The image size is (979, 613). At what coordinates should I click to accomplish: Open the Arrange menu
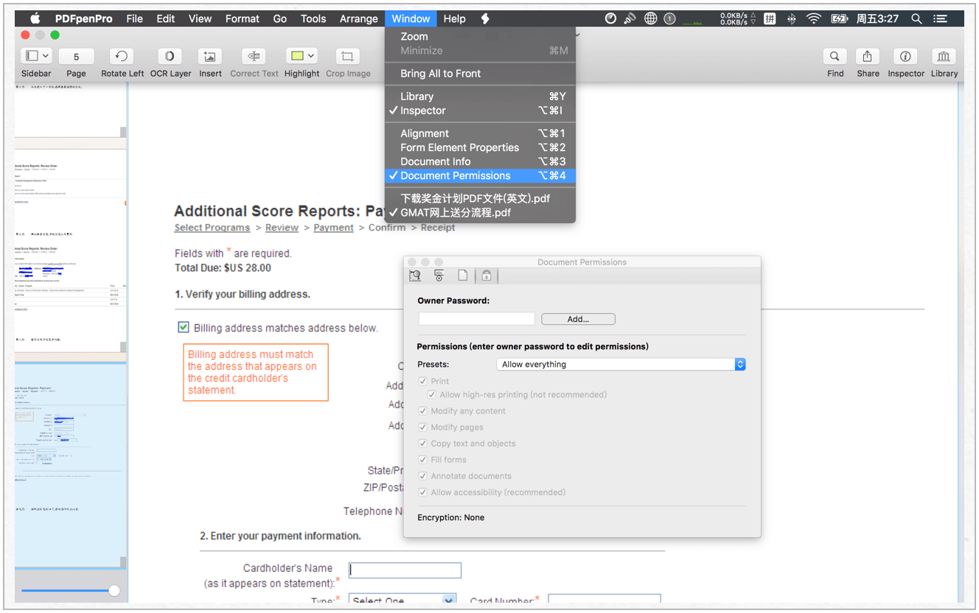click(x=358, y=18)
